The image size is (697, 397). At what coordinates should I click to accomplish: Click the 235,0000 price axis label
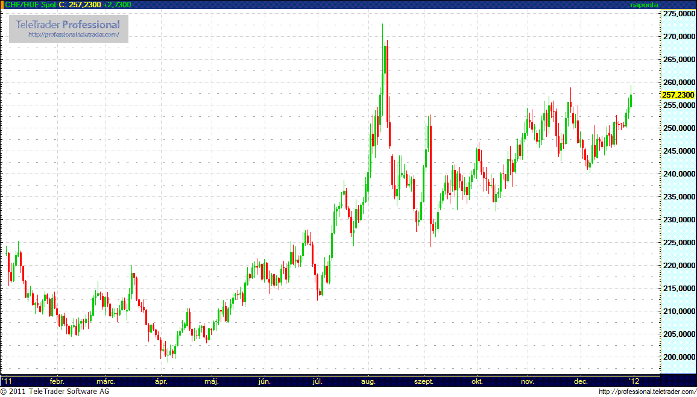click(x=679, y=197)
